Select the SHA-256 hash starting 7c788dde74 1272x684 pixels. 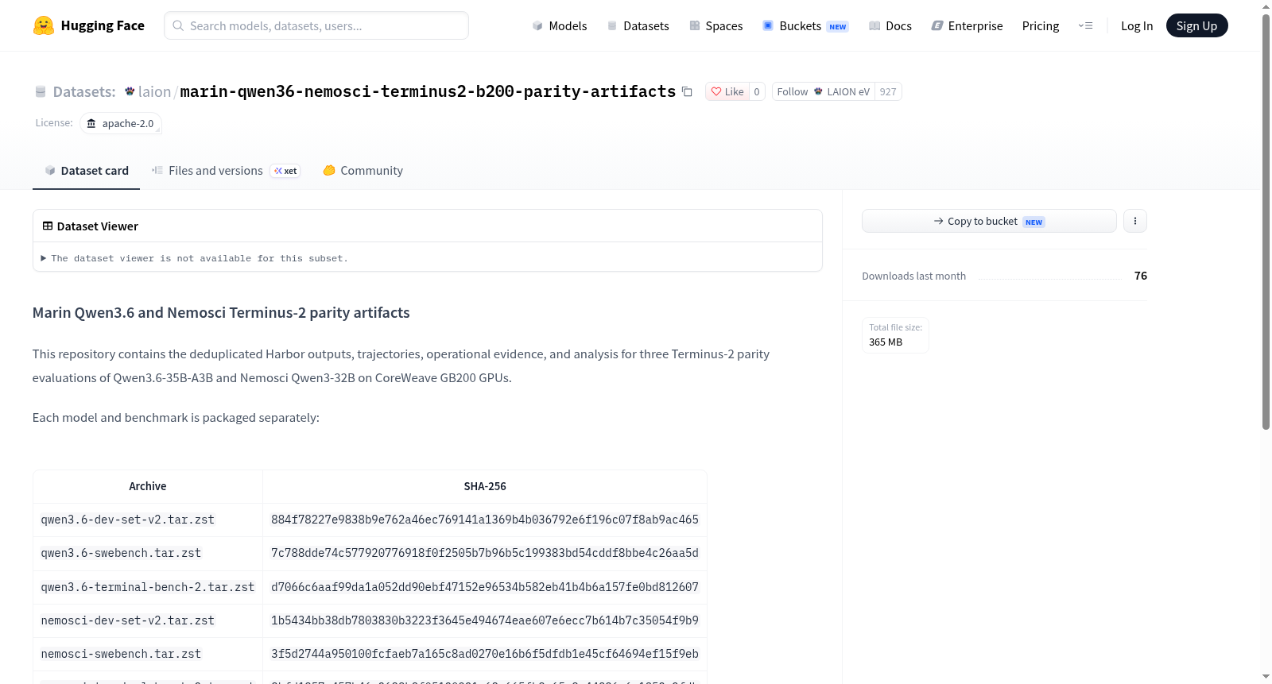click(485, 553)
